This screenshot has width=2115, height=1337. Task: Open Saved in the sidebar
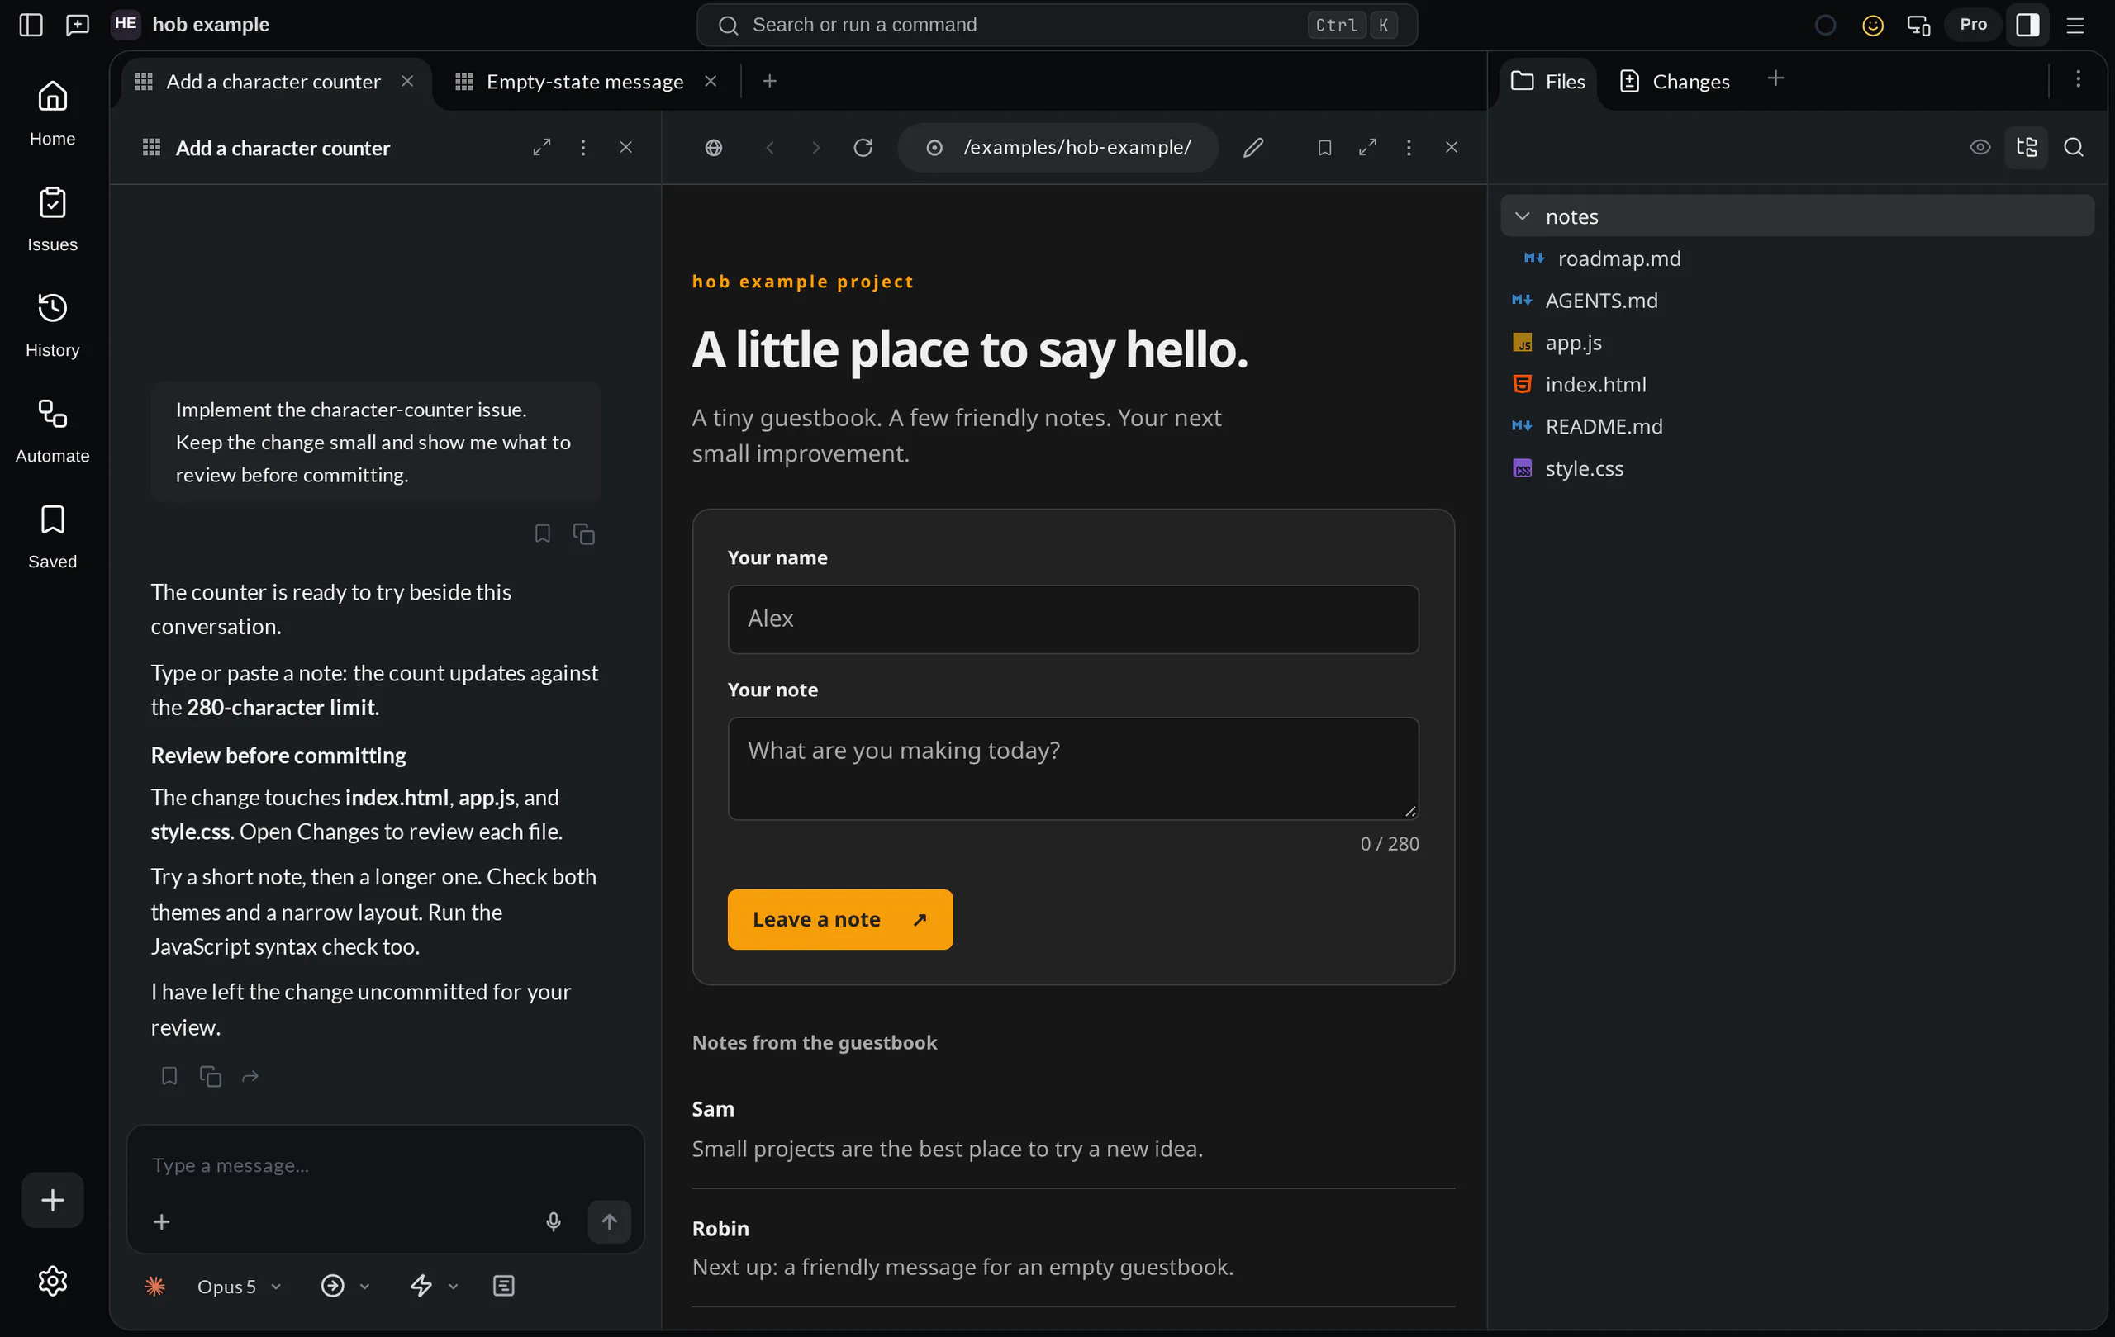pyautogui.click(x=53, y=535)
